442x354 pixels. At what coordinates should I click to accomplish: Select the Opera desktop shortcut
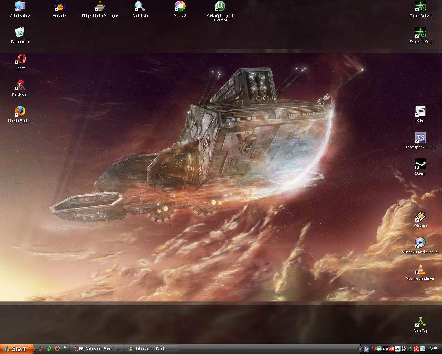click(20, 62)
